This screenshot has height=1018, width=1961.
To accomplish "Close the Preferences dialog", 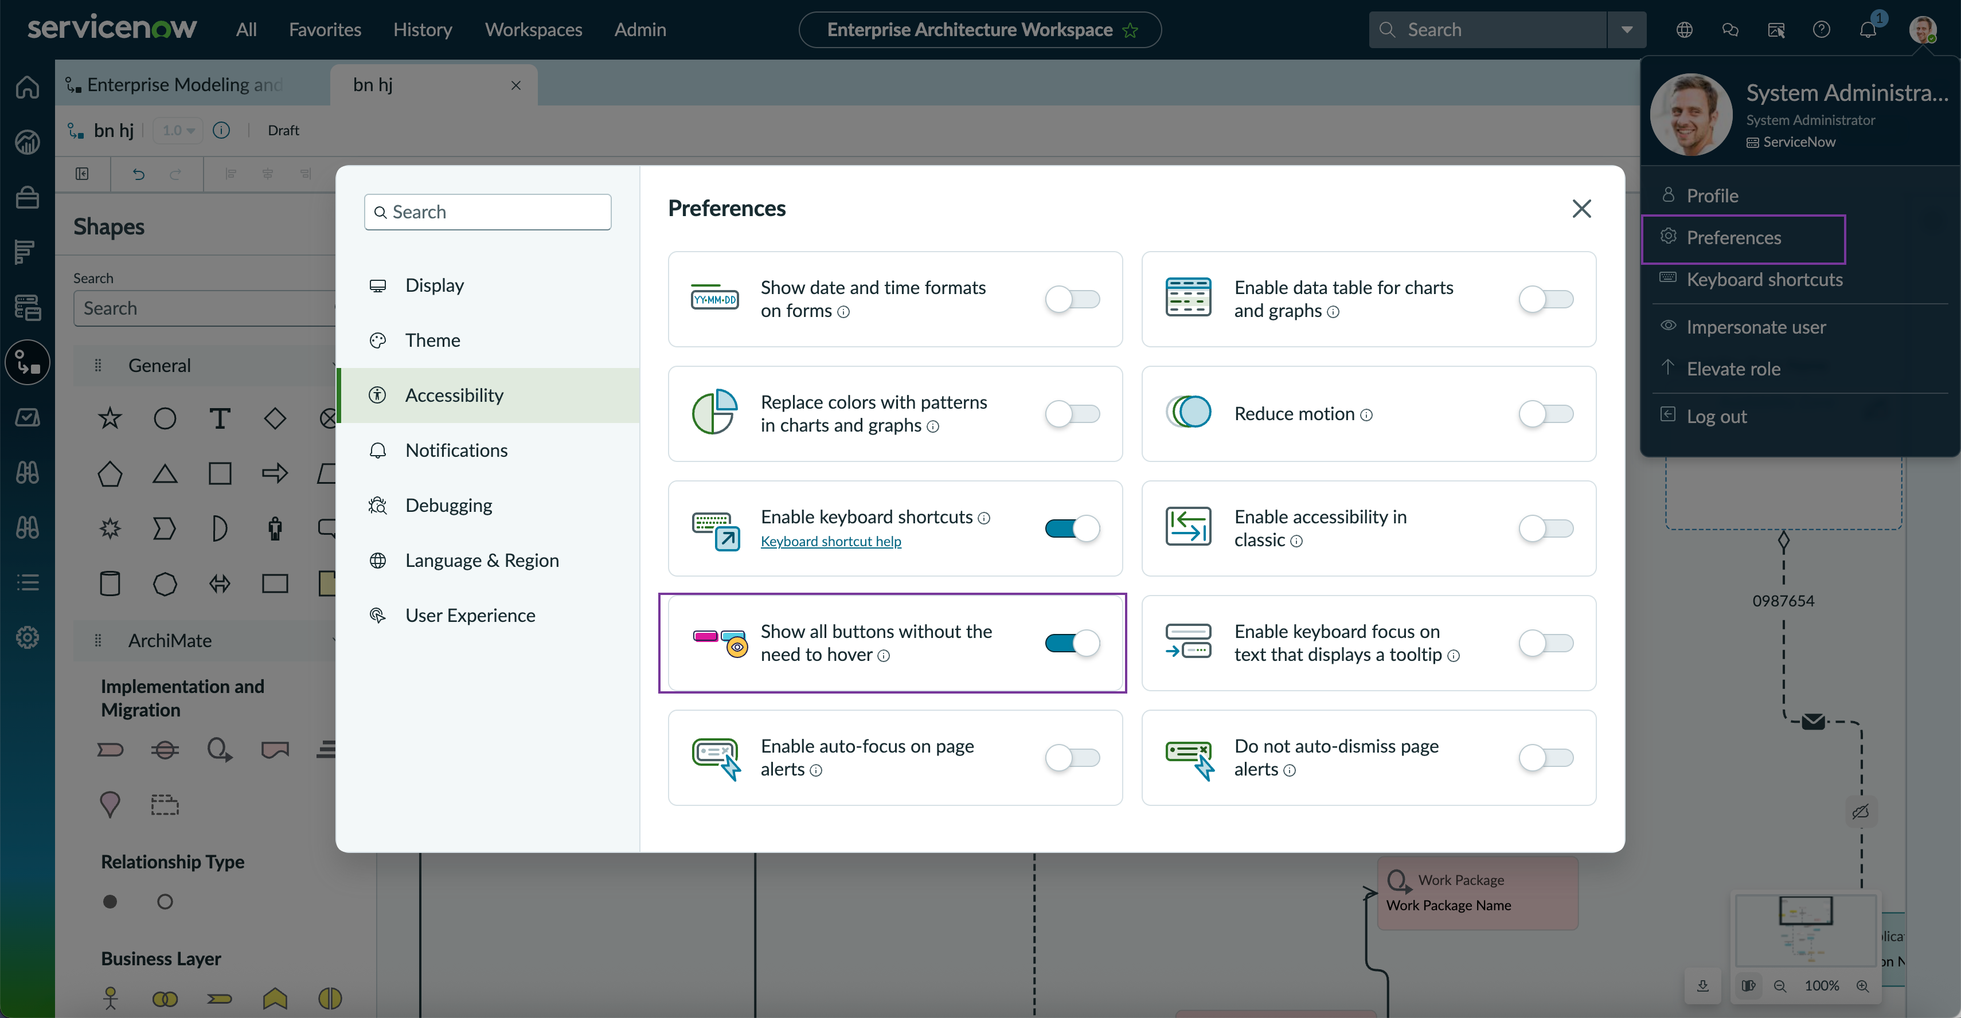I will [x=1582, y=209].
